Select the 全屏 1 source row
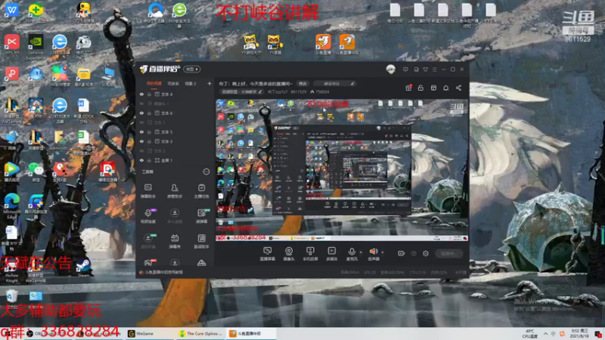The width and height of the screenshot is (605, 340). coord(175,160)
